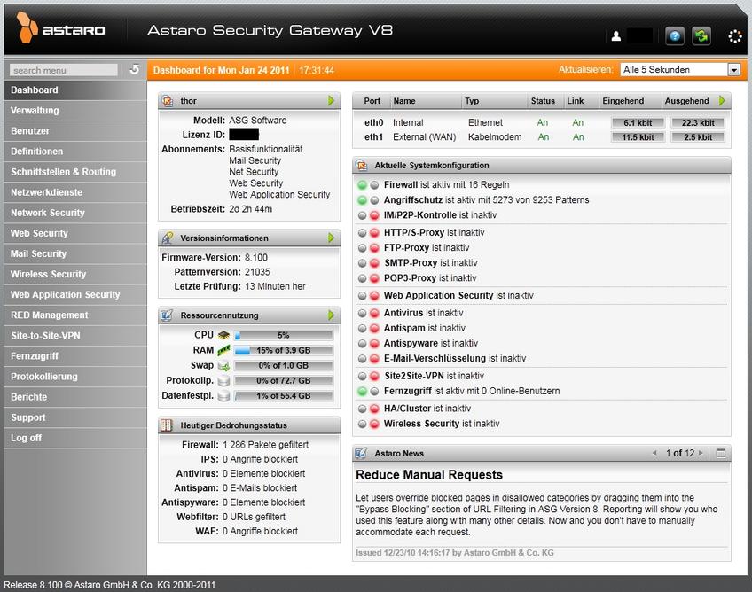Open the Benutzer menu

click(75, 131)
